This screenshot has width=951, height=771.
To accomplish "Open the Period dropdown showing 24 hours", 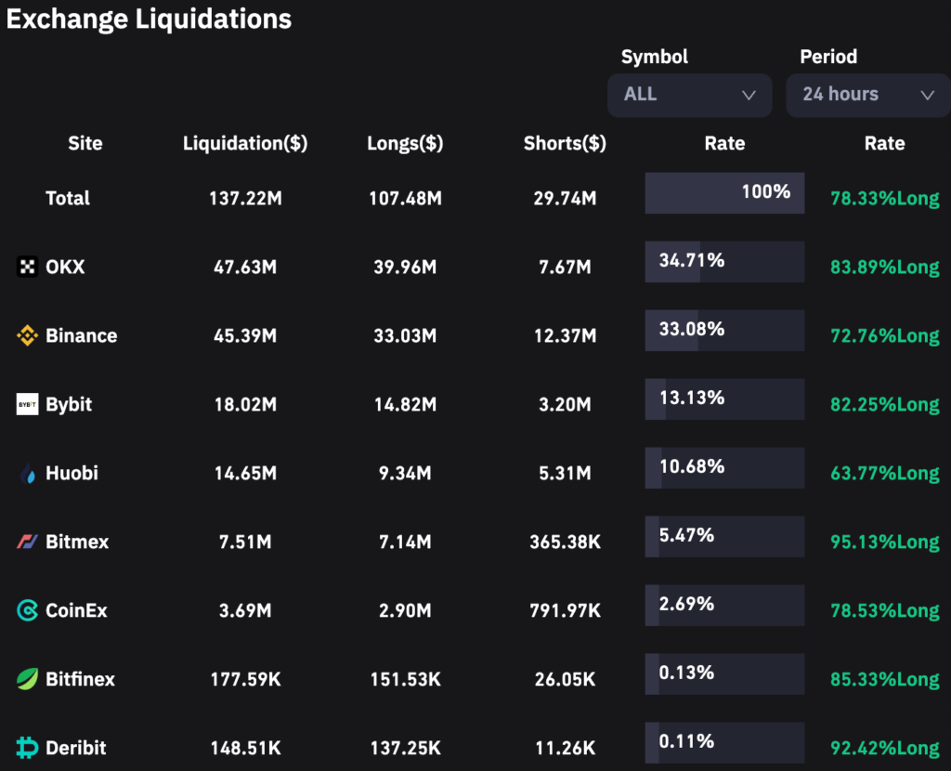I will 867,95.
